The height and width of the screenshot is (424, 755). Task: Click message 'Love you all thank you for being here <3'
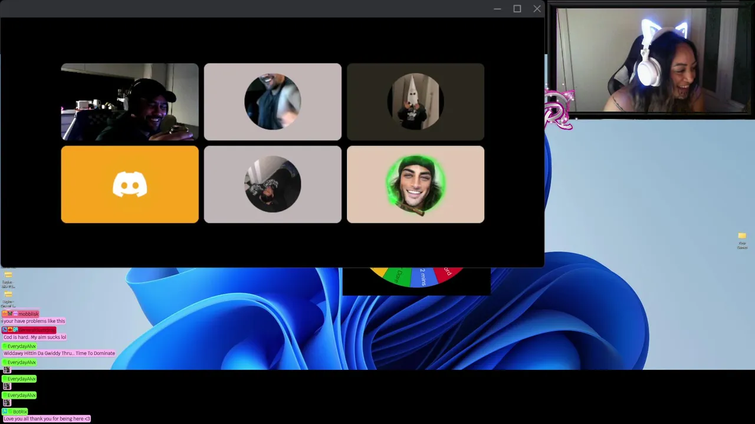47,419
